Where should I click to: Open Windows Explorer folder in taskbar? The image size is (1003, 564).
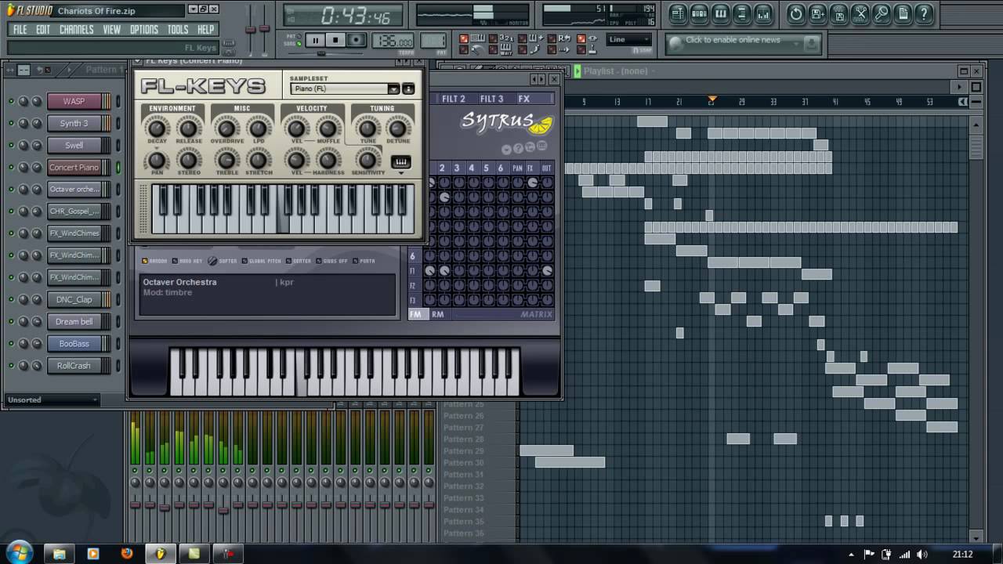click(x=60, y=553)
